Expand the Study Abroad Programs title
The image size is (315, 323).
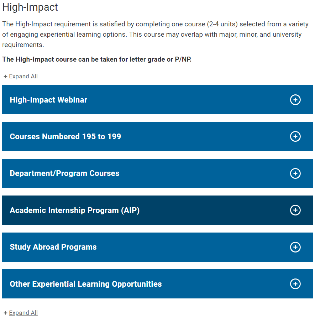click(x=53, y=247)
